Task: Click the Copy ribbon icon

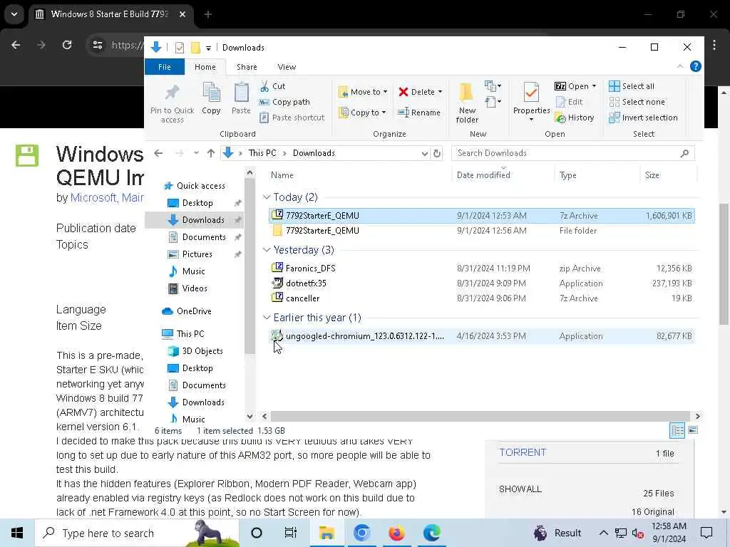Action: [211, 98]
